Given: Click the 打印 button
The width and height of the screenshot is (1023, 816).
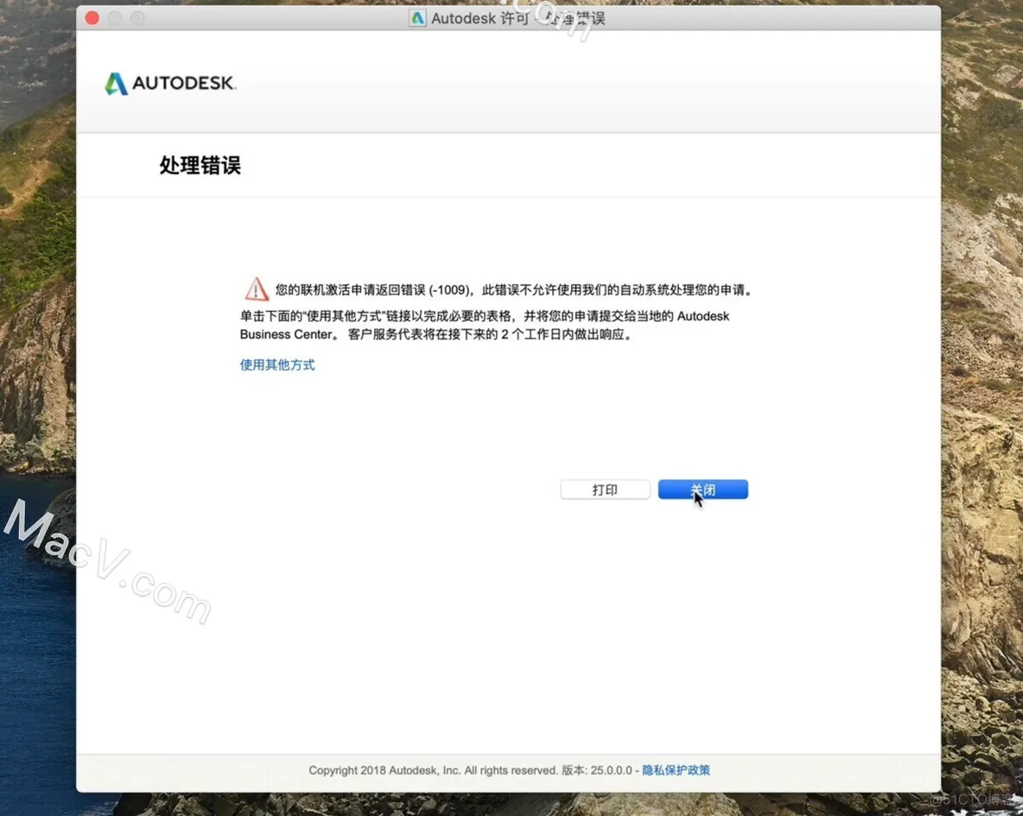Looking at the screenshot, I should coord(605,490).
